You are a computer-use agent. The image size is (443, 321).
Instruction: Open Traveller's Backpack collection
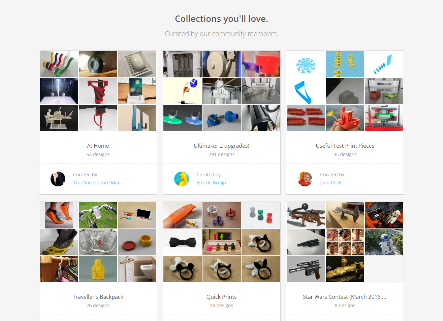(98, 297)
